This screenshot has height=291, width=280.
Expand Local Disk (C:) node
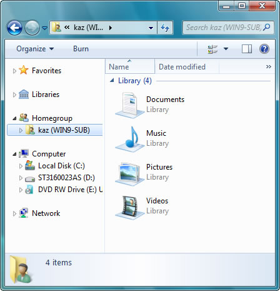pos(21,166)
